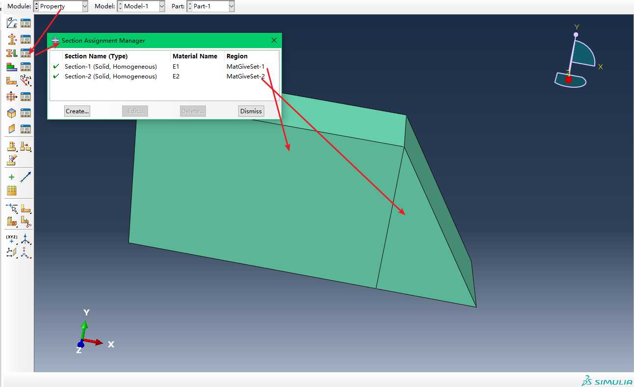This screenshot has height=387, width=634.
Task: Select the Section-1 (Solid, Homogeneous) row
Action: point(164,67)
